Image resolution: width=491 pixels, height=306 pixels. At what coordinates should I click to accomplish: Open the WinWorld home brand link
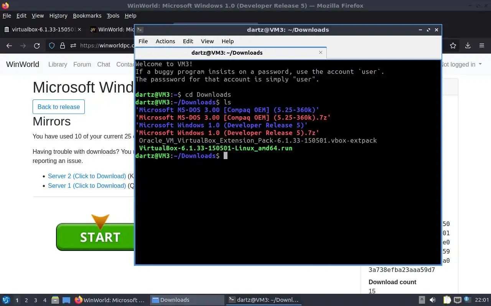pos(23,64)
